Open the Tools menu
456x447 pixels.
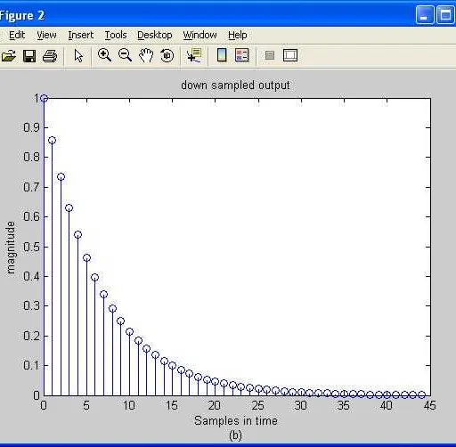click(116, 35)
